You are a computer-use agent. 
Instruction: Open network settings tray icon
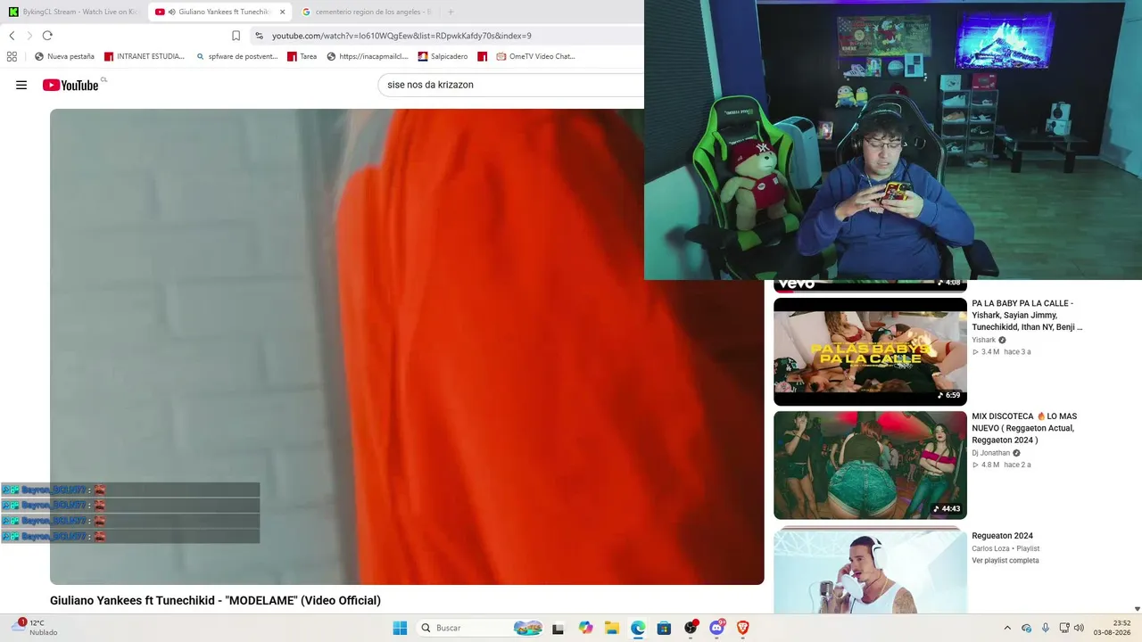(1064, 628)
